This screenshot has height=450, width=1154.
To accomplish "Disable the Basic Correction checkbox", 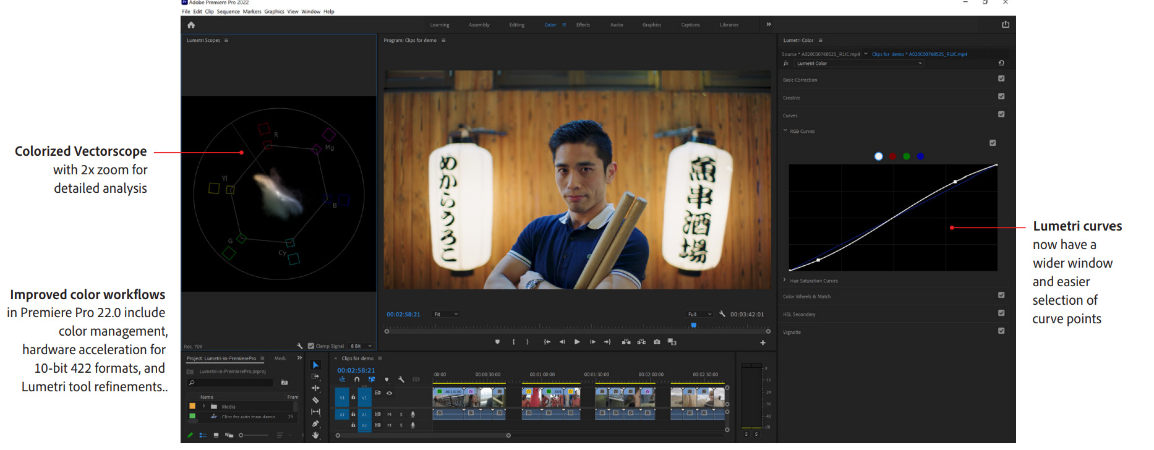I will (1001, 79).
